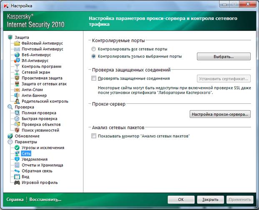Viewport: 259px width, 210px height.
Task: Click the Вид window icon
Action: (x=17, y=177)
